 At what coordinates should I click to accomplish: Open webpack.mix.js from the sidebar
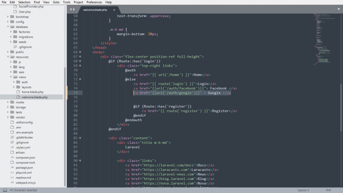click(25, 183)
